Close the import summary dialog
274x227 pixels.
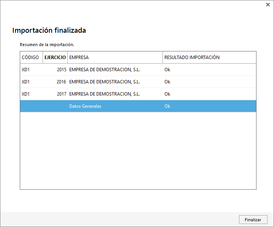point(268,5)
